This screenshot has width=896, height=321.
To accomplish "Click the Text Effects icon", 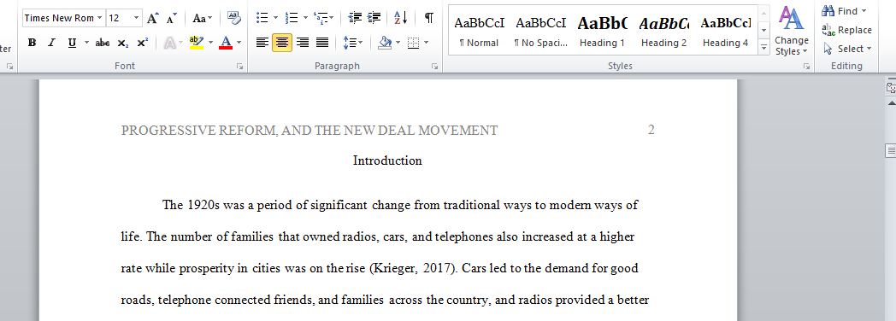I will click(x=170, y=43).
